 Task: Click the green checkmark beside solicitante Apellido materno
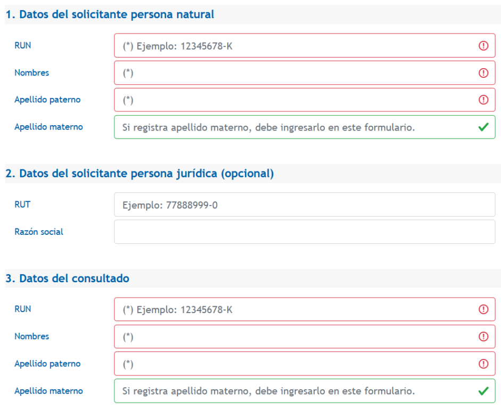(483, 127)
